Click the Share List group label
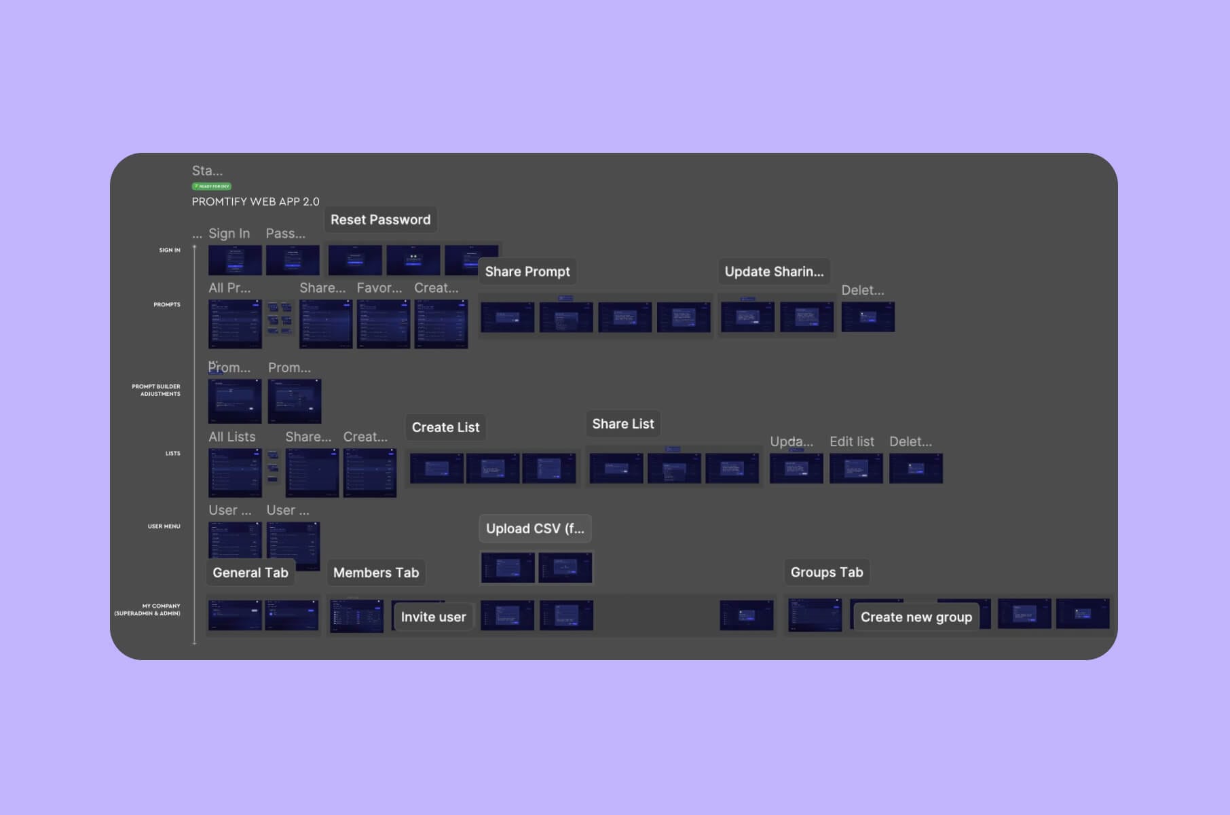This screenshot has height=815, width=1230. point(623,424)
